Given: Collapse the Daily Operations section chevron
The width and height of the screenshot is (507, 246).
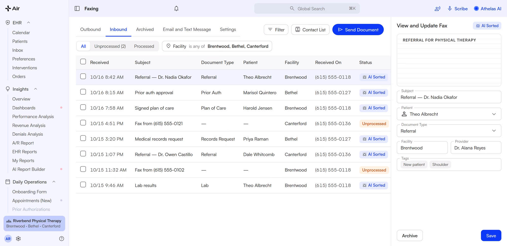Looking at the screenshot, I should point(54,182).
